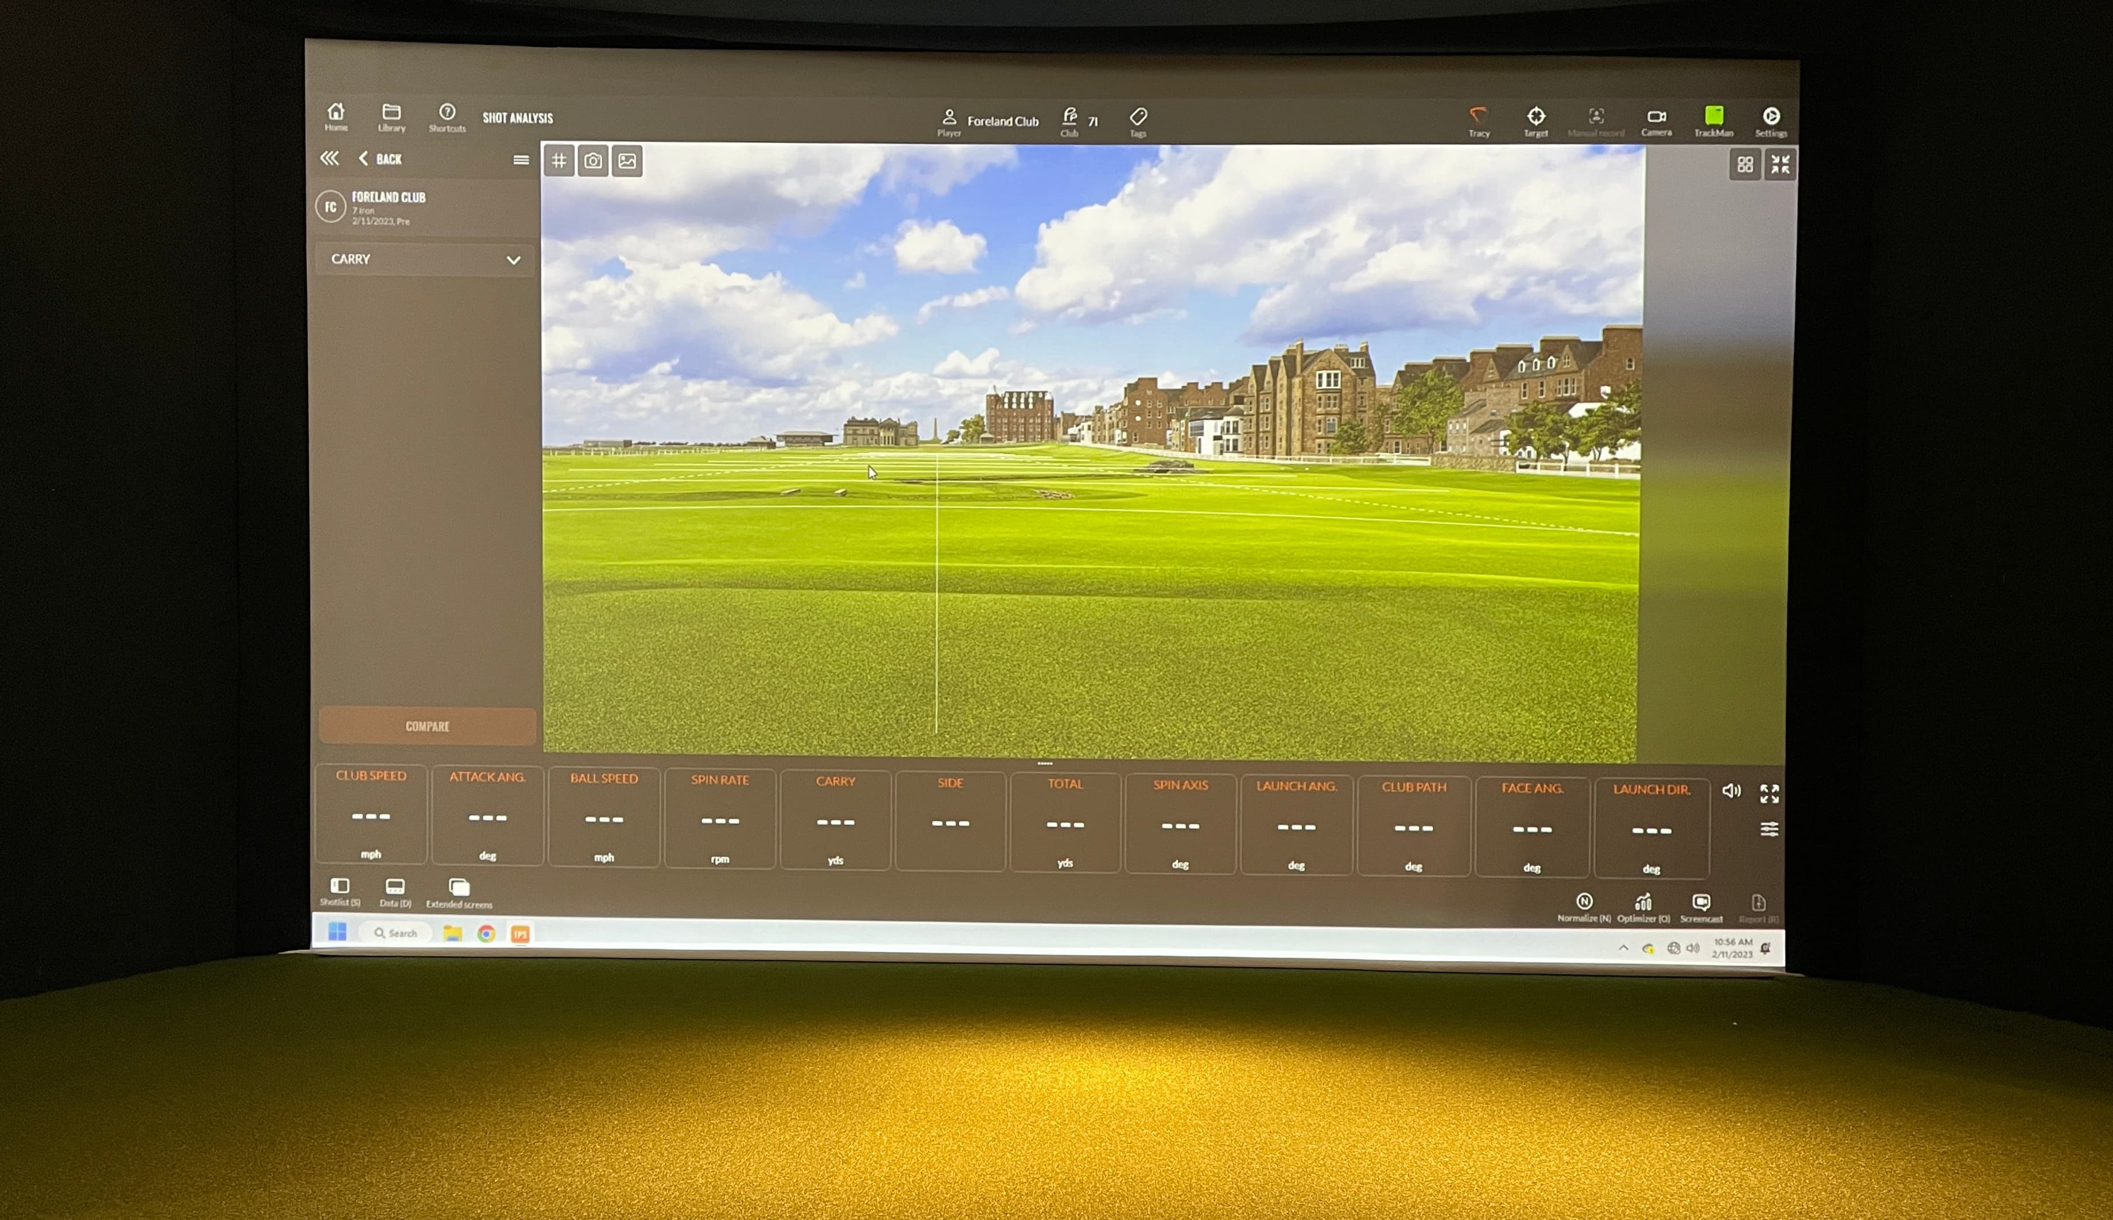Click the Windows taskbar Search box
The width and height of the screenshot is (2113, 1220).
tap(396, 932)
